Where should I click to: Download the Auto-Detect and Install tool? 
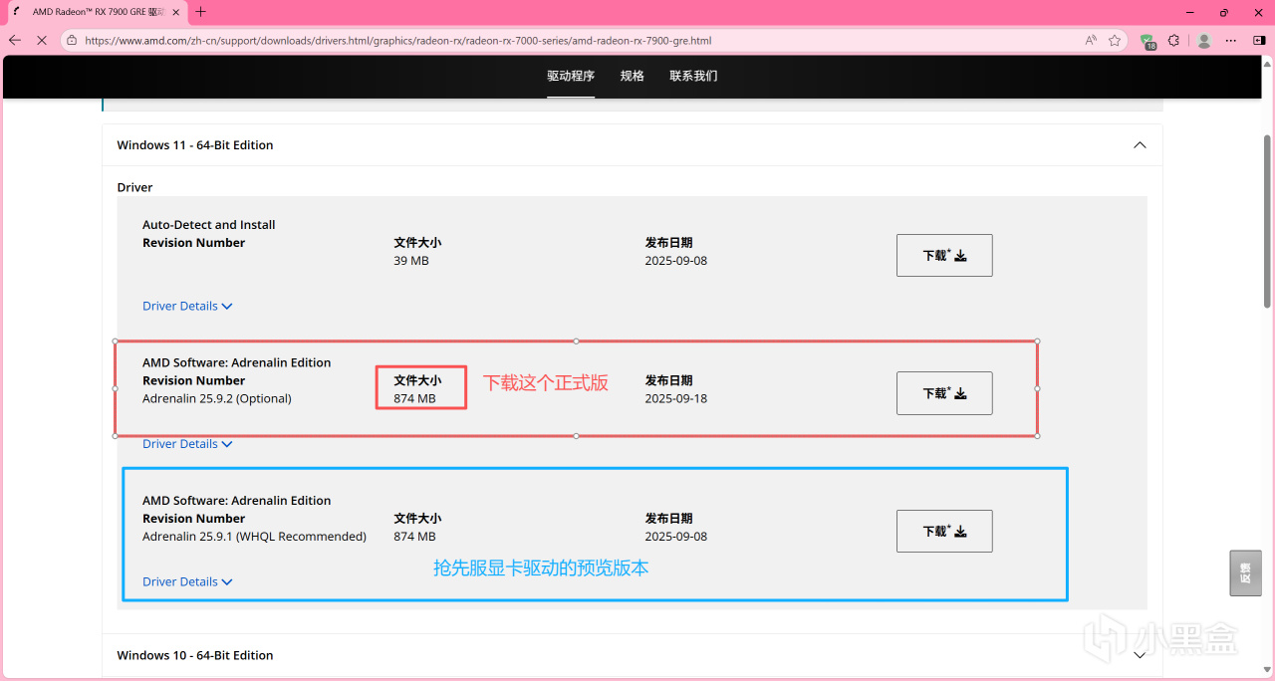pyautogui.click(x=944, y=256)
